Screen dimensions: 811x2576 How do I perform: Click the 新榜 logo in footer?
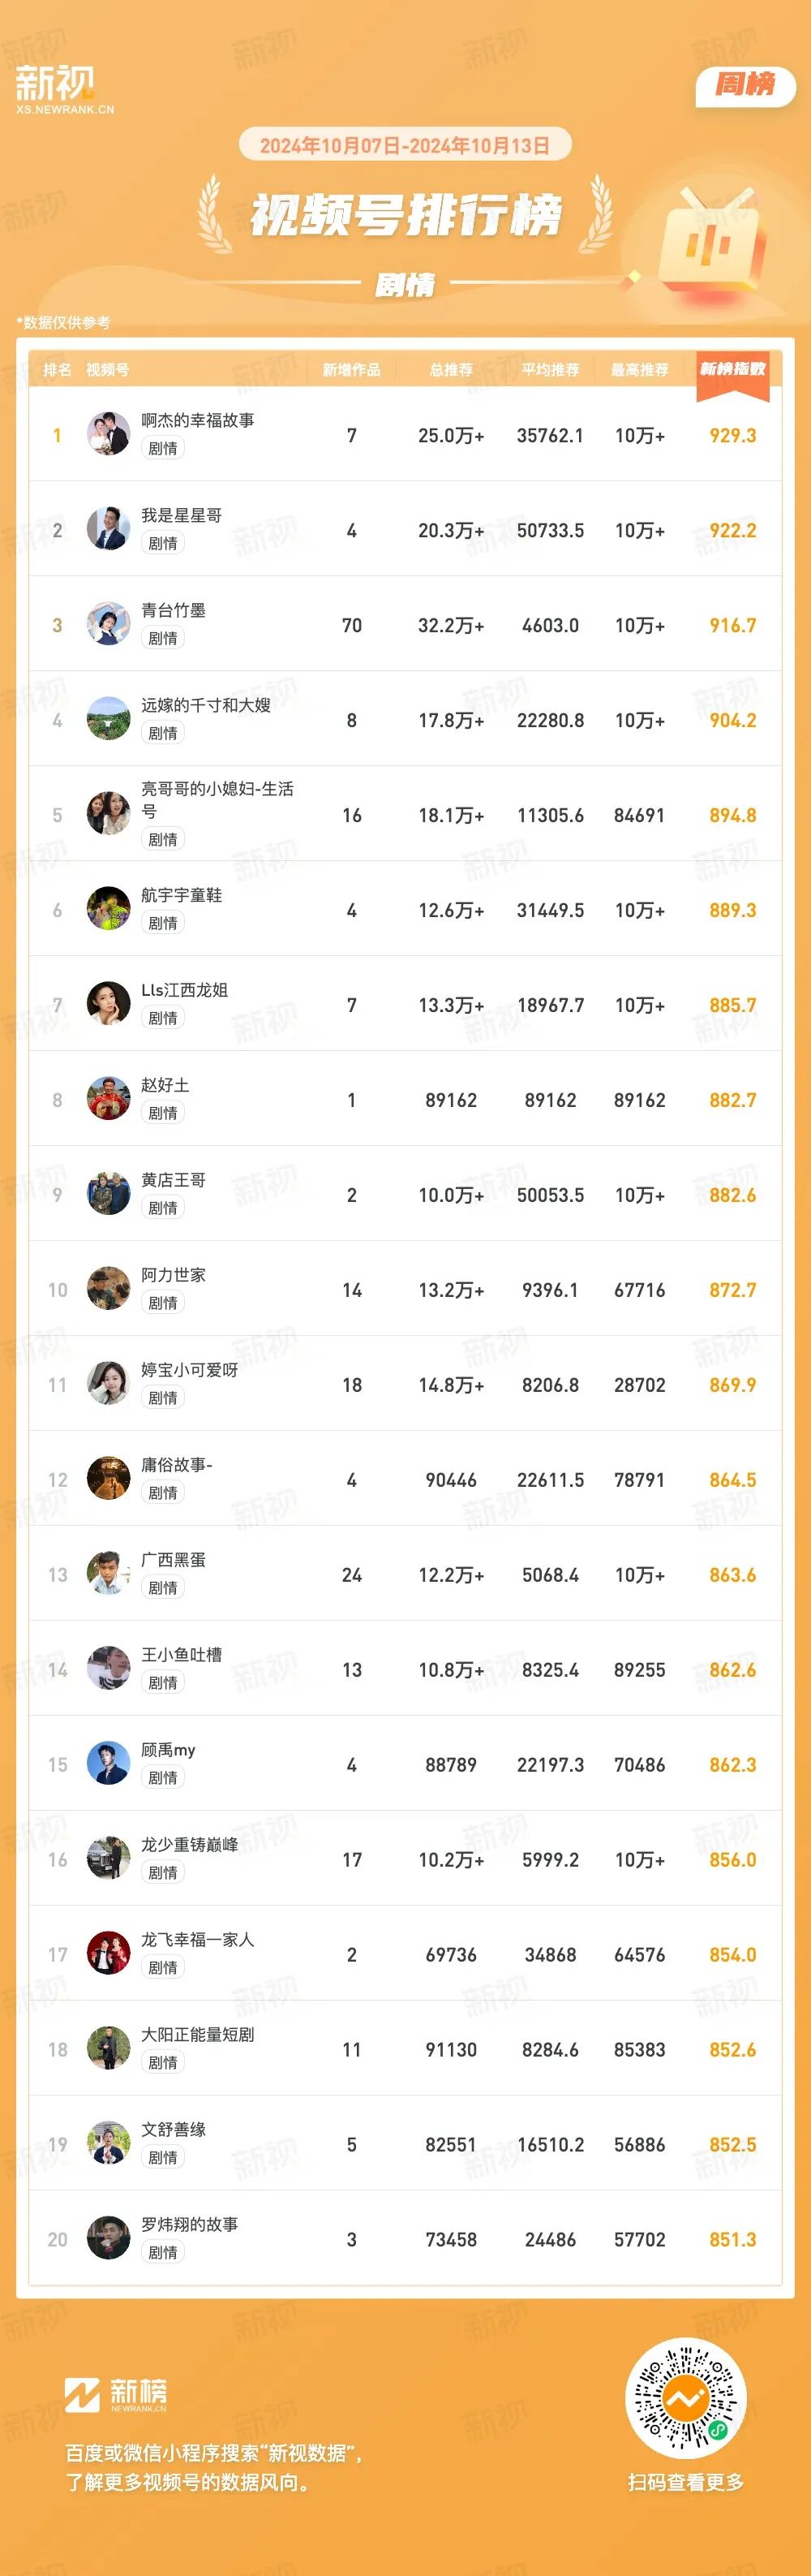[116, 2395]
